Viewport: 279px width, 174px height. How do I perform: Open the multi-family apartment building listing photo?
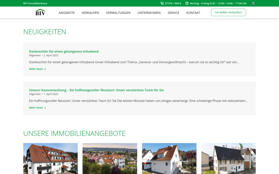click(x=50, y=159)
